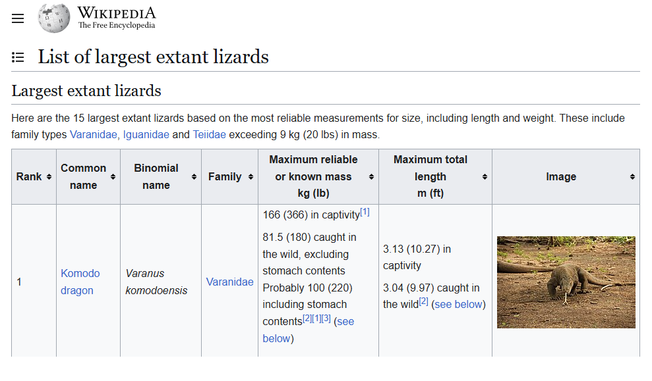Open the Iguanidae link
The width and height of the screenshot is (652, 381).
point(146,135)
